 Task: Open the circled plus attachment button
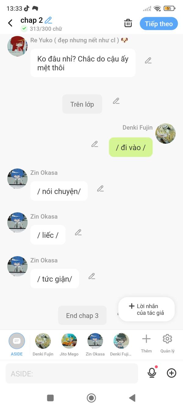tap(171, 373)
